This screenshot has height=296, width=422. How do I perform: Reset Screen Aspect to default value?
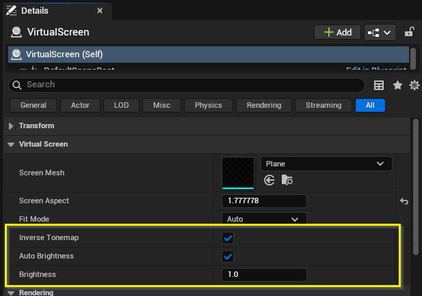(x=404, y=201)
